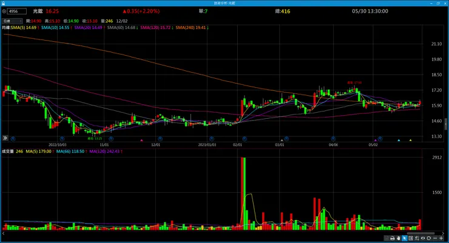The width and height of the screenshot is (449, 243).
Task: Click the yellow triangle marker on time axis
Action: 410,140
